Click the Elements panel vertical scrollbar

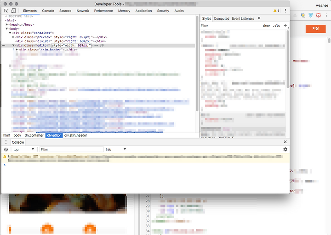[197, 63]
